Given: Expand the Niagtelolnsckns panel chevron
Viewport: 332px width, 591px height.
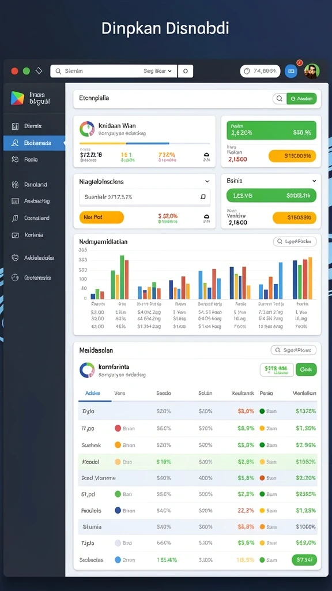Looking at the screenshot, I should point(207,182).
